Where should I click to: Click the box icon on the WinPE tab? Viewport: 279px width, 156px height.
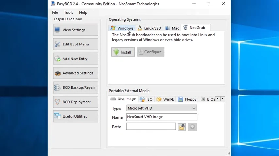click(x=159, y=99)
